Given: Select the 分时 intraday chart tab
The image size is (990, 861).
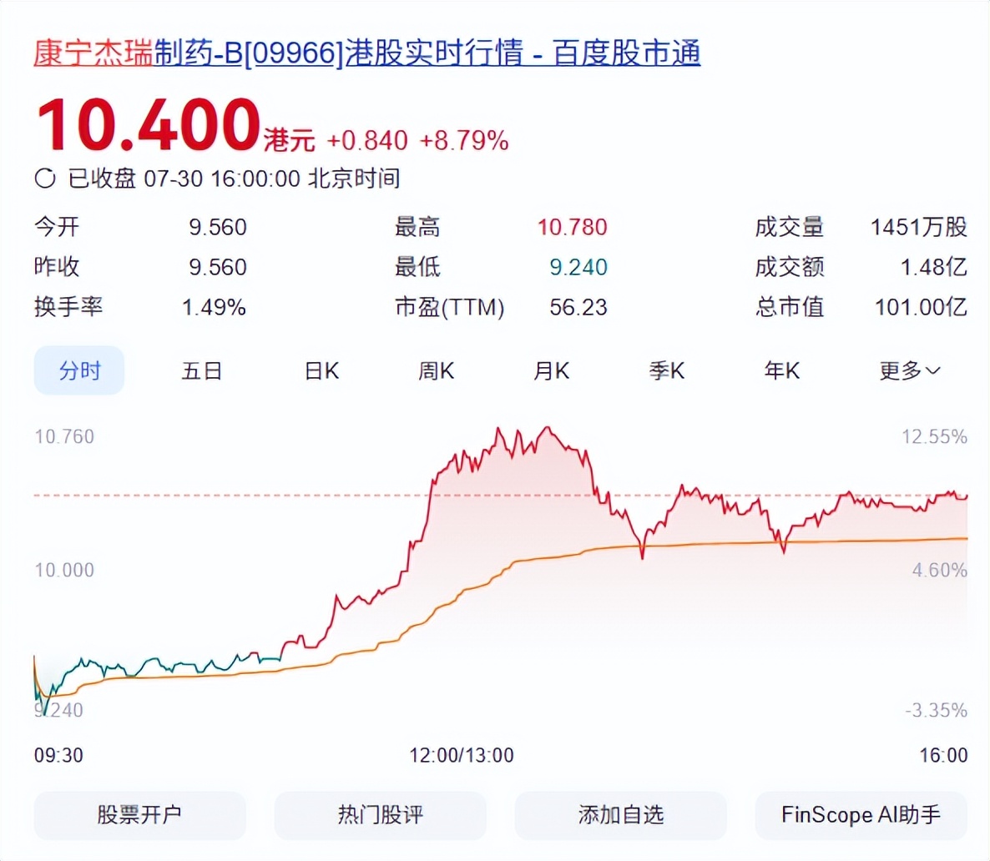Looking at the screenshot, I should click(79, 370).
